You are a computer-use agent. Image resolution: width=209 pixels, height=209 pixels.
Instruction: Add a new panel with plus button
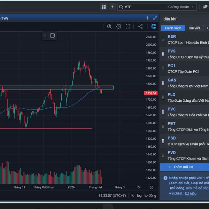112,7
